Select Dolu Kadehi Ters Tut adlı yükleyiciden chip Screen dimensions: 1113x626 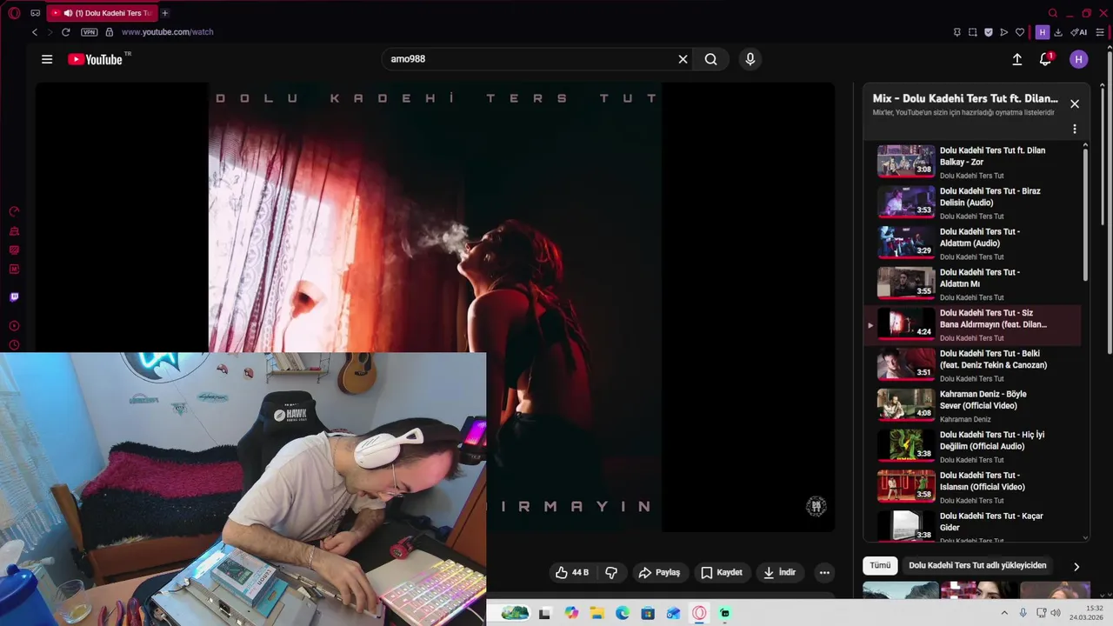pyautogui.click(x=977, y=565)
